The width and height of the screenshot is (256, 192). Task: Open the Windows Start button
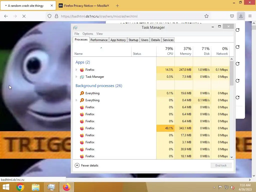[x=6, y=187]
